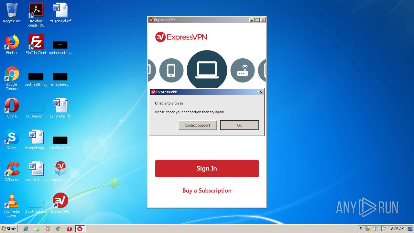Launch CCleaner from the desktop
Screen dimensions: 414x233
(x=12, y=172)
